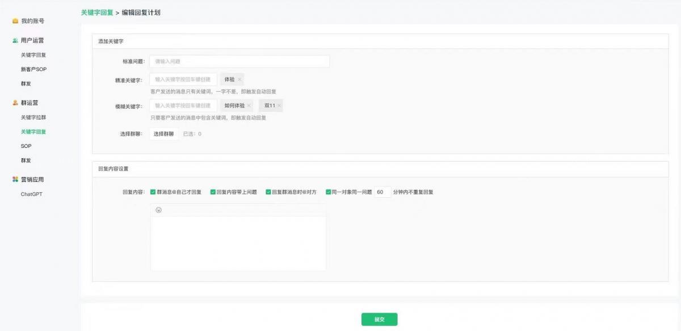Toggle 回复群消息时@对方 checkbox
This screenshot has width=681, height=331.
coord(268,192)
